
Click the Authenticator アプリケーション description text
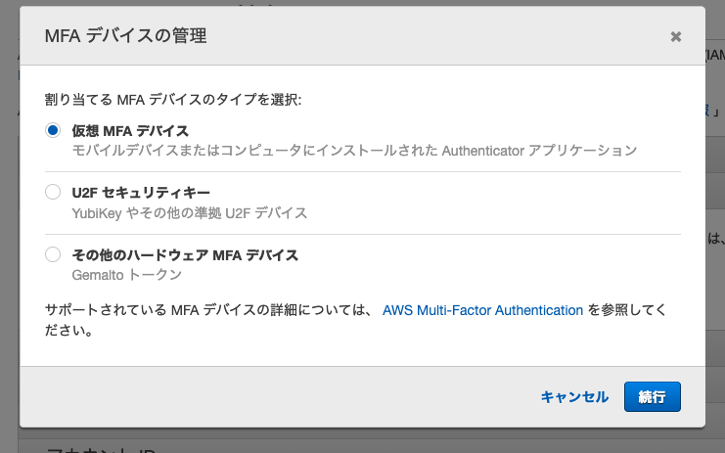coord(540,151)
